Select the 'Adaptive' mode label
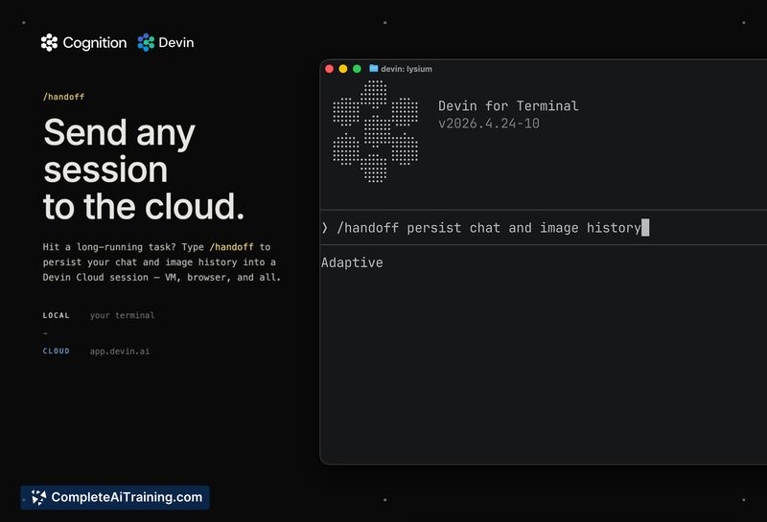The width and height of the screenshot is (767, 522). click(352, 262)
